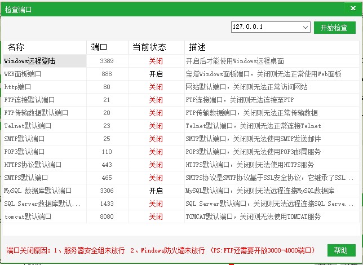Click the 开启 status for MySQL port 3306

tap(156, 191)
